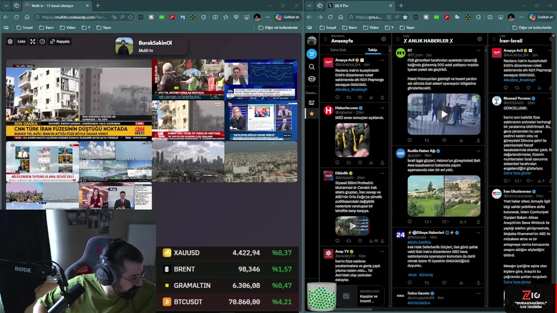Repost the RT post
The image size is (557, 313).
point(426,140)
